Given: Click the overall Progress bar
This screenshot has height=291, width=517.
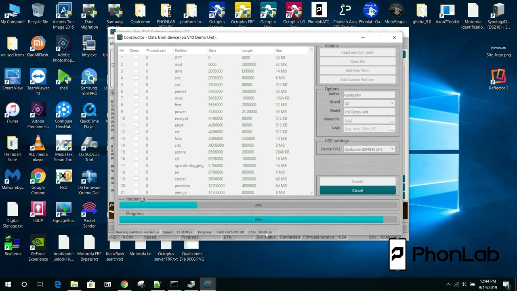Looking at the screenshot, I should click(258, 219).
